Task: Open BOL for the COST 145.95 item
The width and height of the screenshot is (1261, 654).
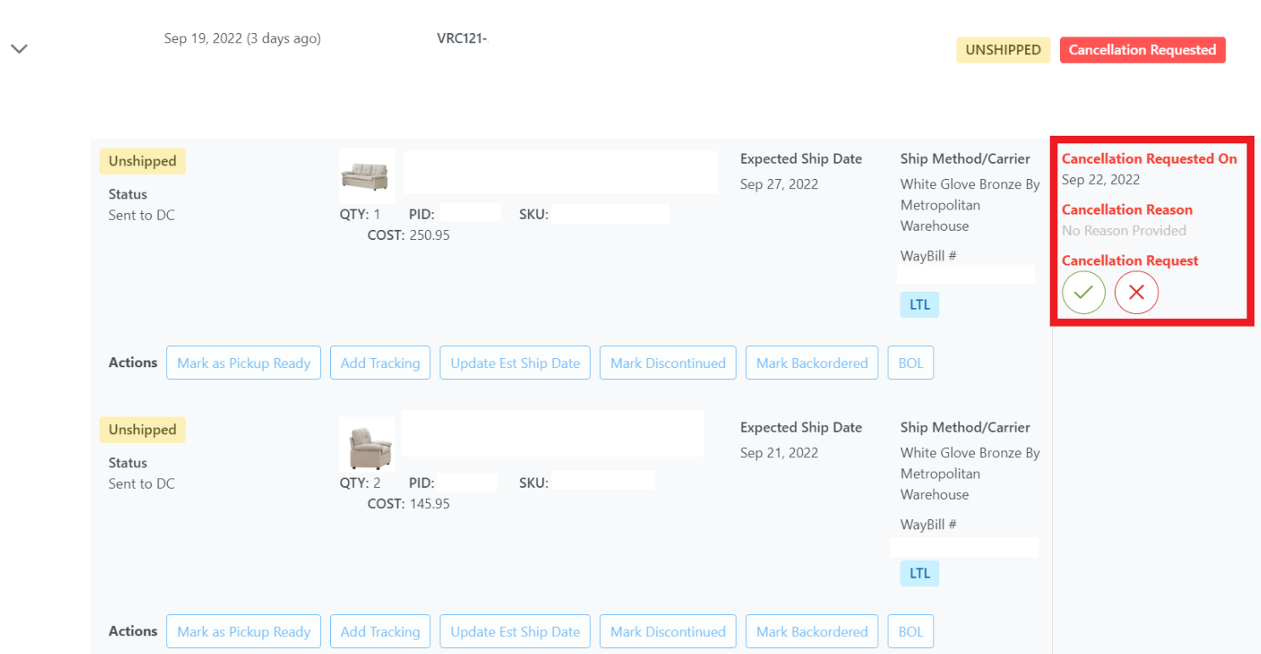Action: click(911, 631)
